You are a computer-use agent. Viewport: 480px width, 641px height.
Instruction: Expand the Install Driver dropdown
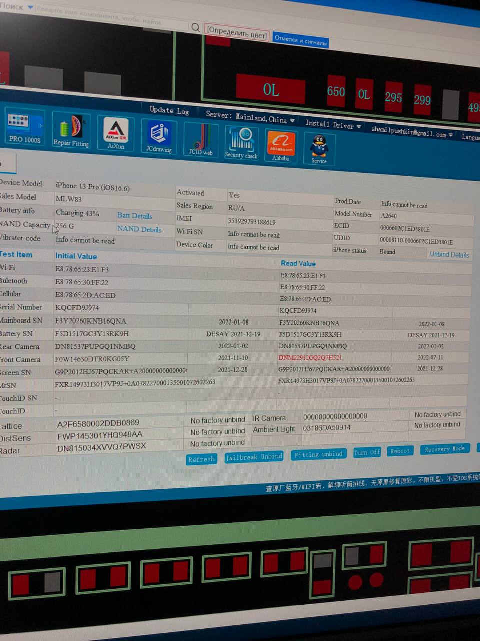[333, 124]
